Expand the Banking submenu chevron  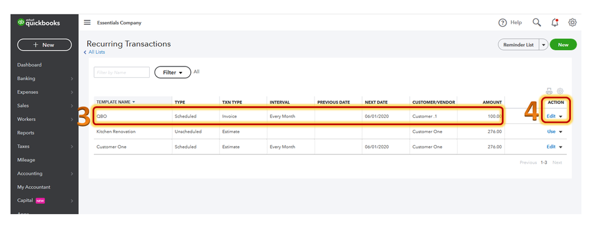click(71, 79)
